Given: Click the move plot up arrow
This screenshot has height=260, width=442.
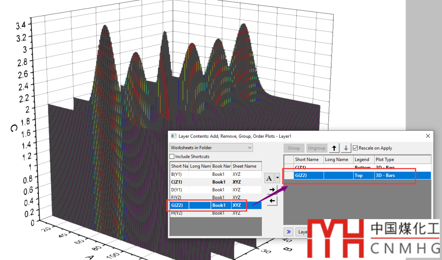Looking at the screenshot, I should tap(334, 148).
